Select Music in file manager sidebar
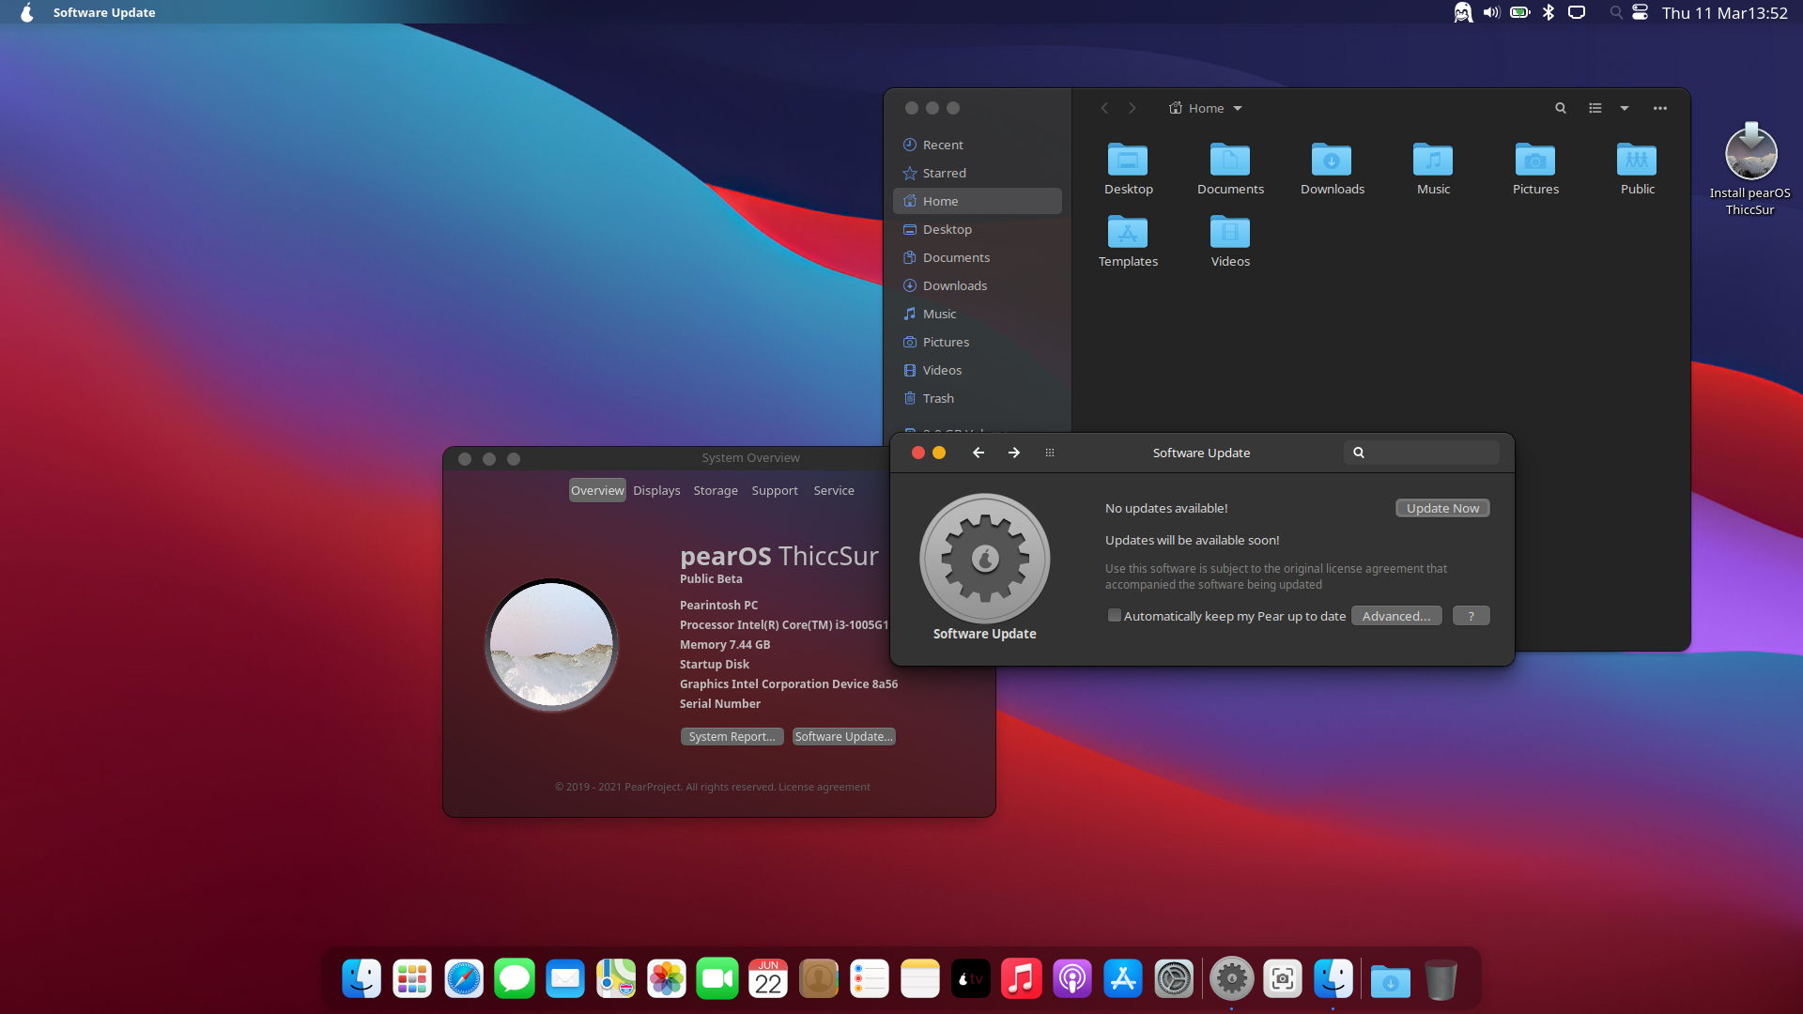The image size is (1803, 1014). pyautogui.click(x=978, y=314)
